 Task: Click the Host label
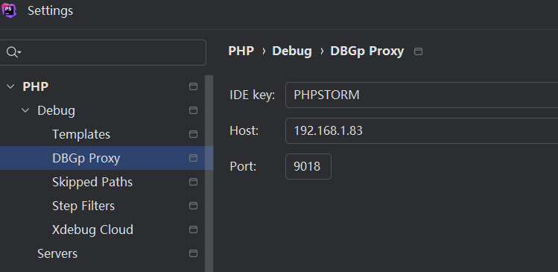tap(244, 130)
